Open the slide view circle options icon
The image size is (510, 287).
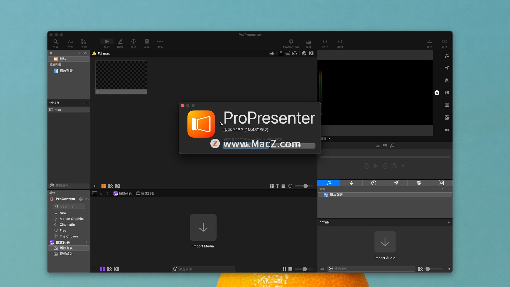[290, 186]
